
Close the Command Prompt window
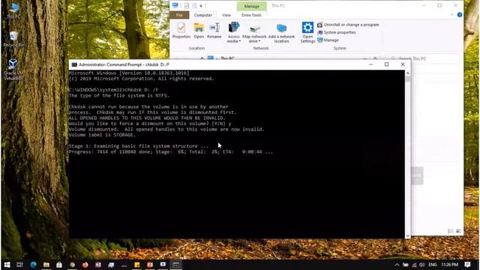click(x=403, y=64)
